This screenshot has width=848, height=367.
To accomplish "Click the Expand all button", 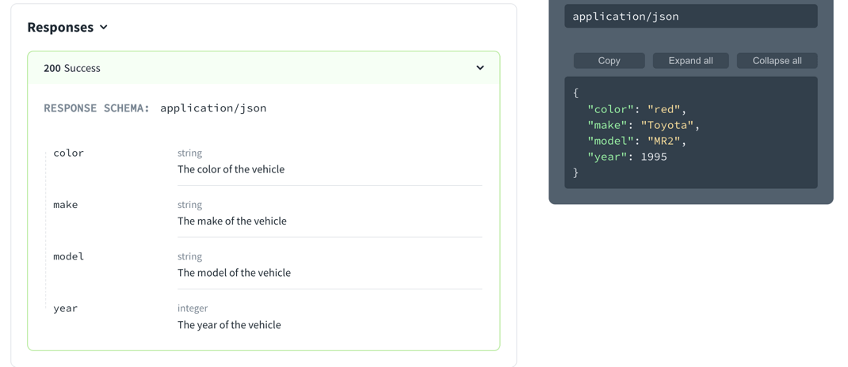I will [690, 60].
